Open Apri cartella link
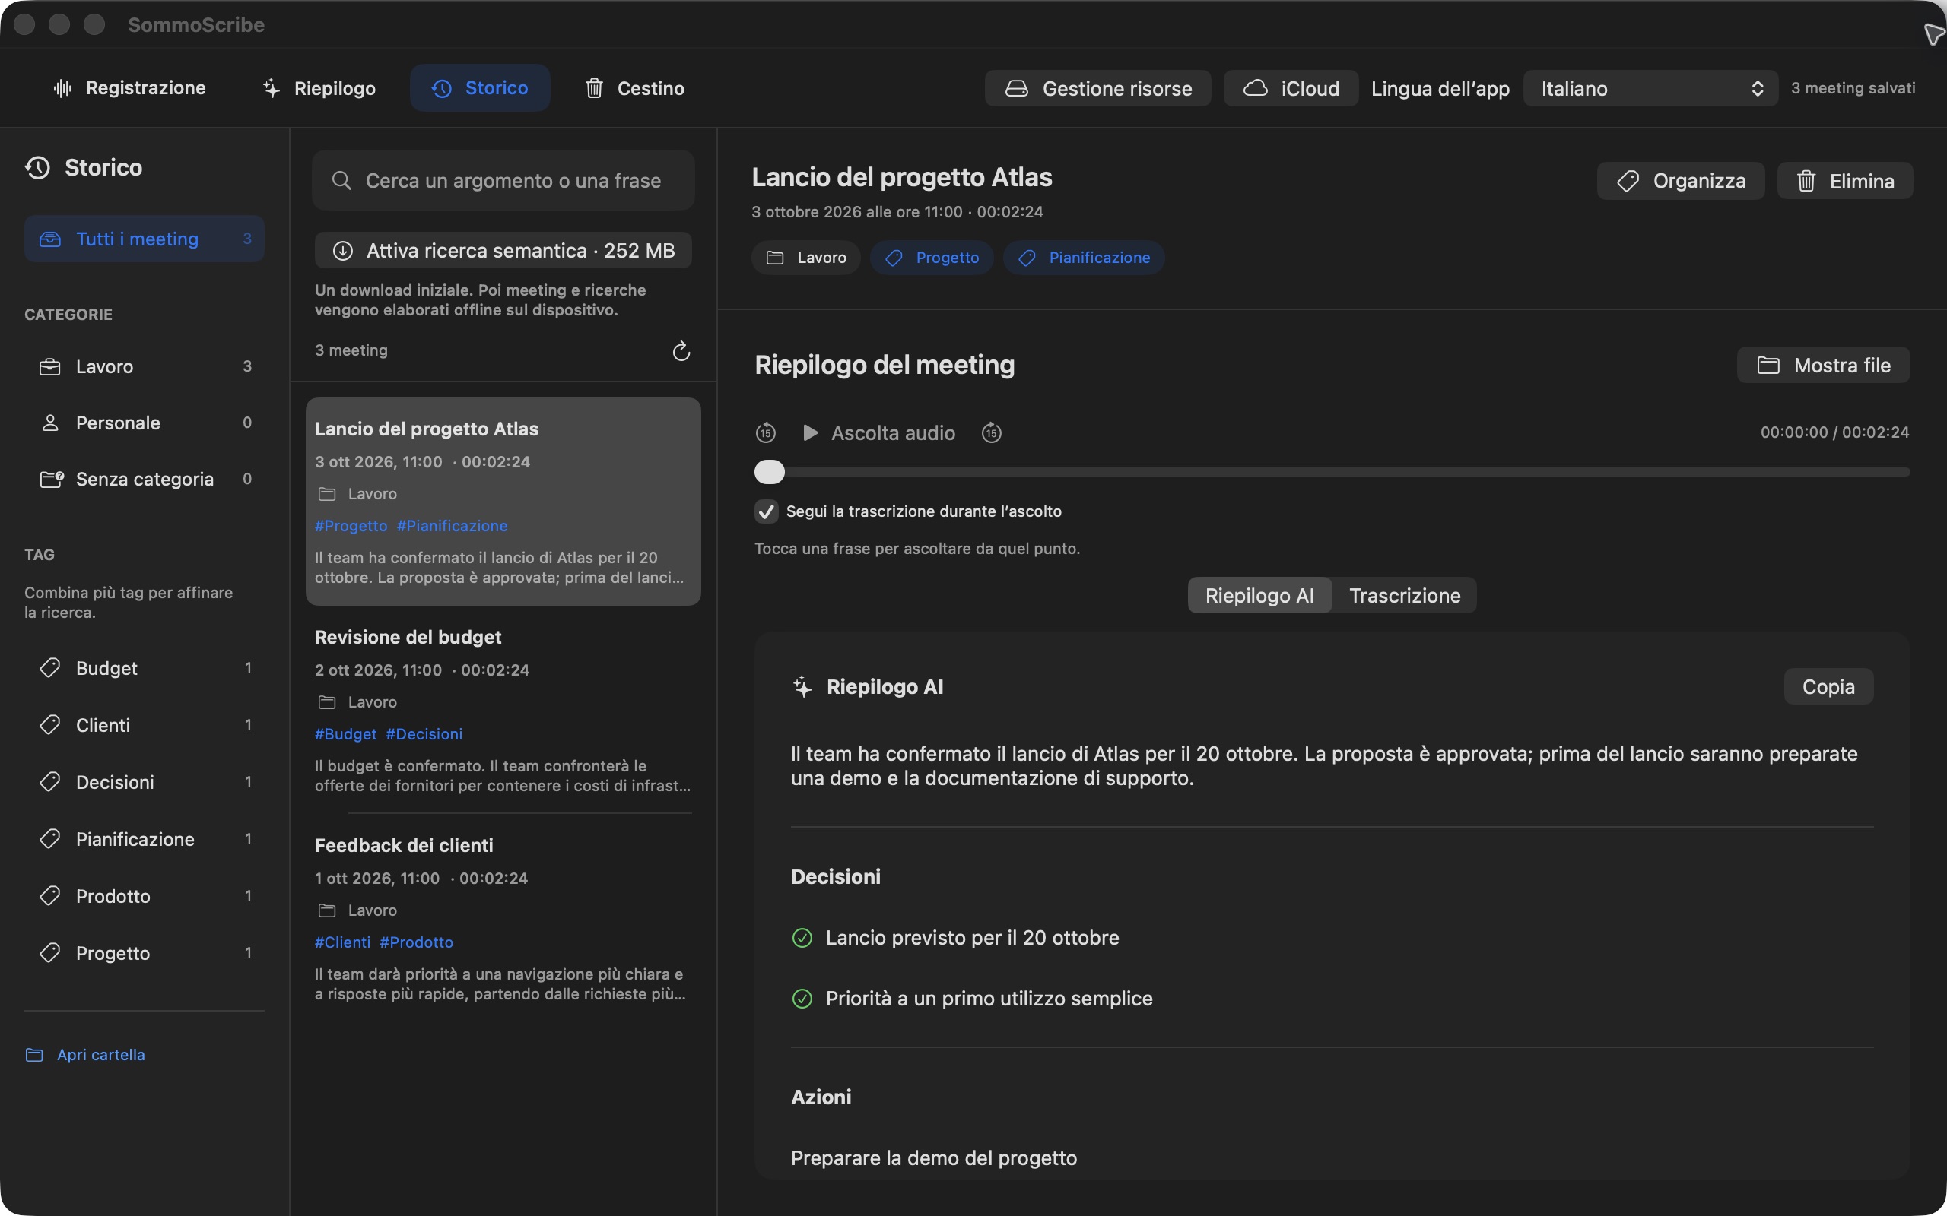 [x=85, y=1054]
